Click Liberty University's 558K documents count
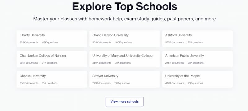Viewport: 248px width, 111px height. point(29,42)
